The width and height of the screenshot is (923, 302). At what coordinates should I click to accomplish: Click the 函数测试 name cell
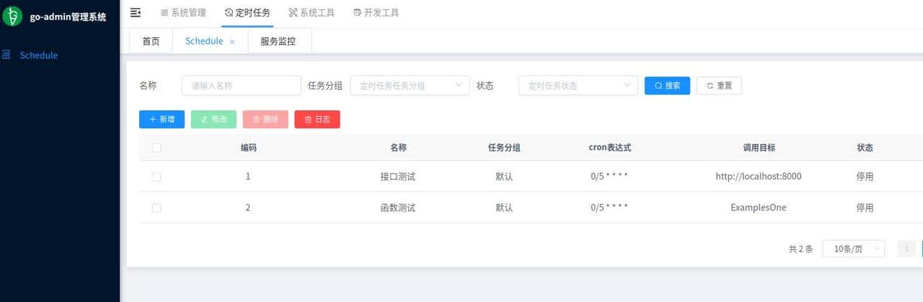click(x=398, y=208)
